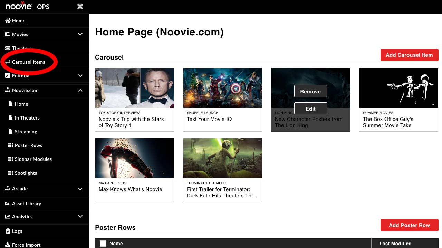Click the file icon beside the Noovie.com Home sub-item
The width and height of the screenshot is (442, 248).
coord(10,104)
